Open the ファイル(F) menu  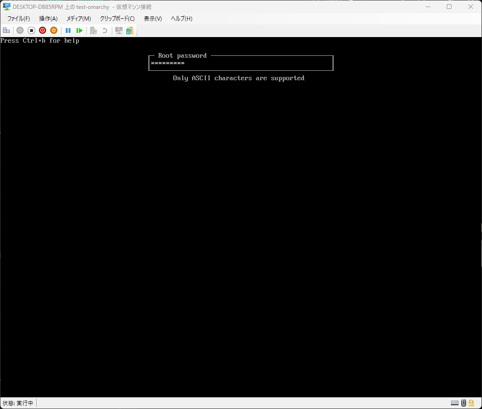click(18, 19)
